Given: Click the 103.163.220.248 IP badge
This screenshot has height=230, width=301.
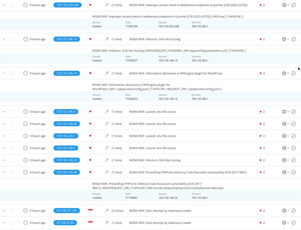Looking at the screenshot, I should [x=68, y=5].
